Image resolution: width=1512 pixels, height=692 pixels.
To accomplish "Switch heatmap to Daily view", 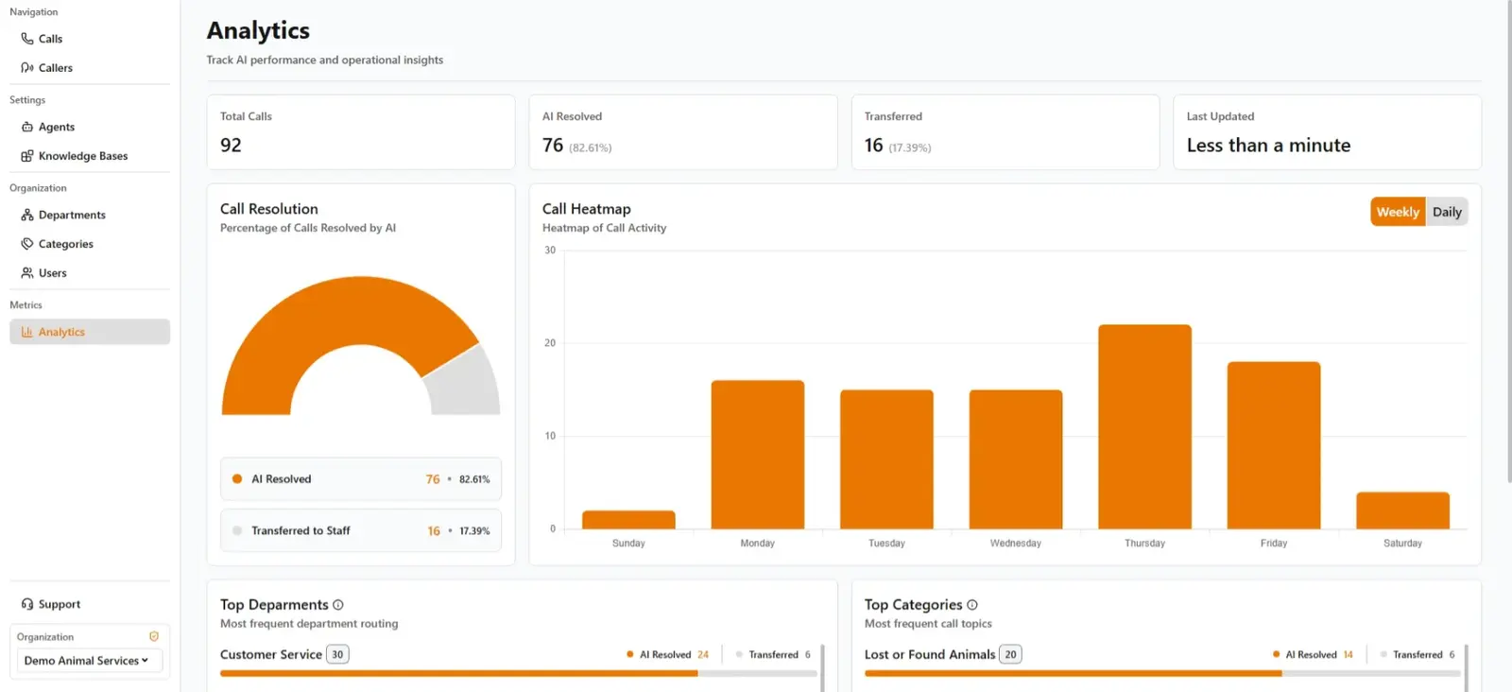I will [x=1447, y=212].
